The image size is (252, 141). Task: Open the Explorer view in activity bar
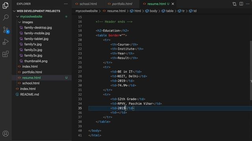click(x=6, y=5)
